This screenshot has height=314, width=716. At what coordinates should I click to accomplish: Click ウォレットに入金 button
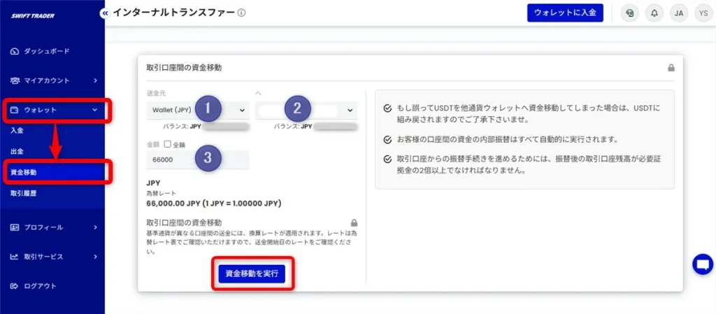[x=565, y=13]
